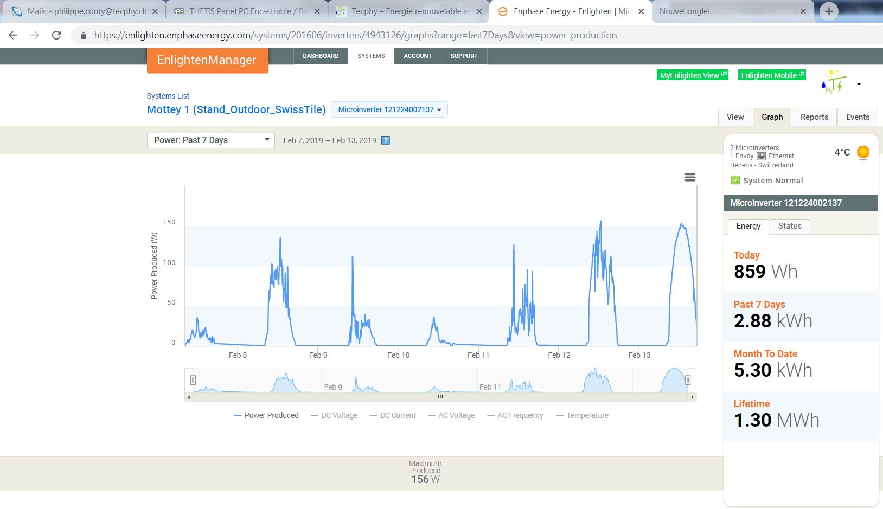Toggle DC Voltage series in legend

(334, 415)
